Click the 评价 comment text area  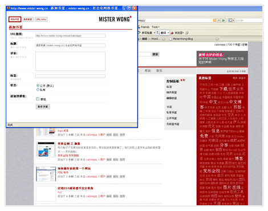coord(70,61)
